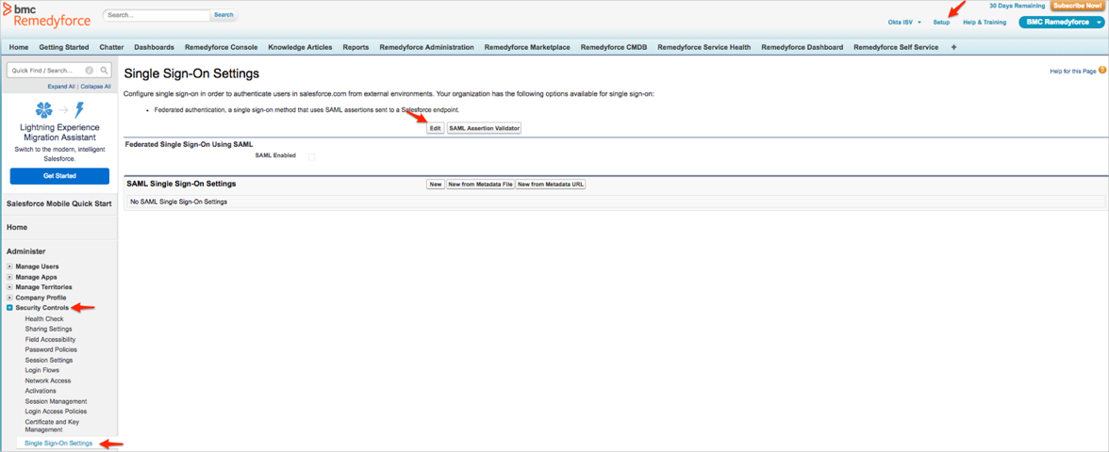Toggle the SAML Enabled checkbox
1109x452 pixels.
[x=311, y=156]
